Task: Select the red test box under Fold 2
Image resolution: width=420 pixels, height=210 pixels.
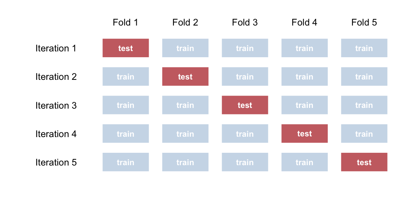Action: click(x=185, y=77)
